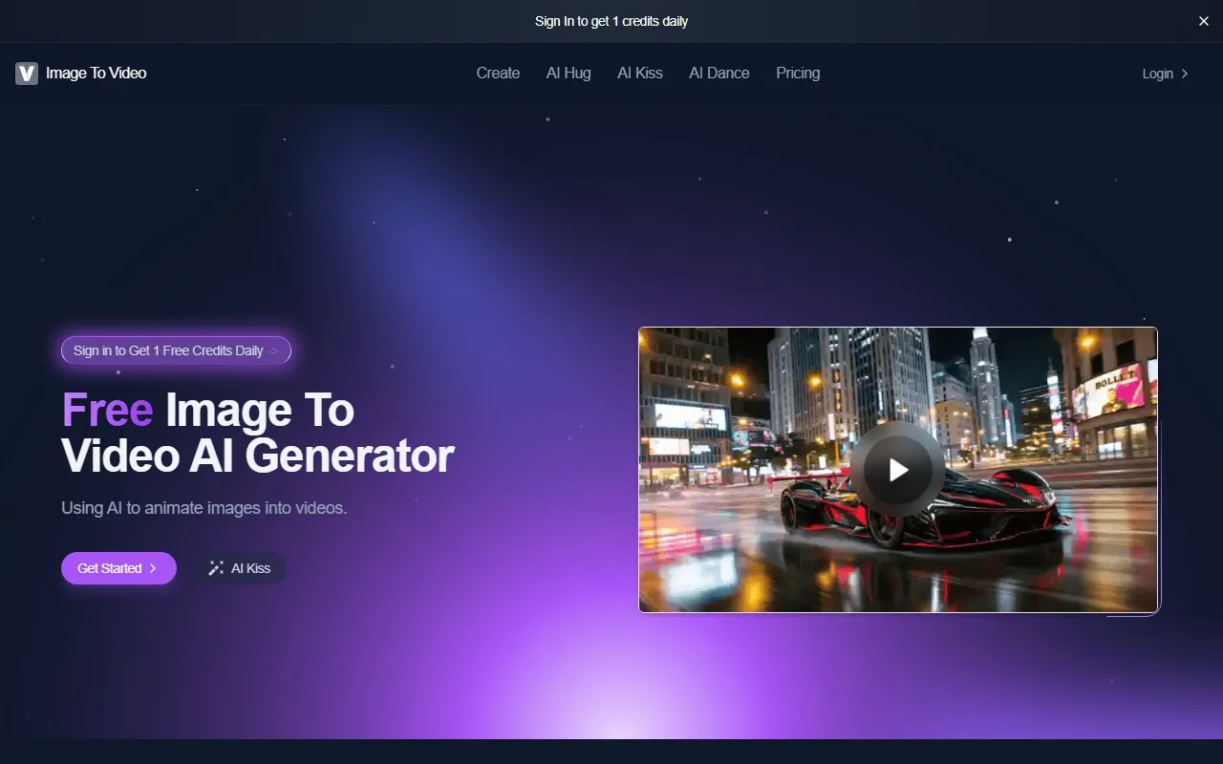Open AI Kiss from the navigation bar
This screenshot has width=1223, height=764.
639,73
